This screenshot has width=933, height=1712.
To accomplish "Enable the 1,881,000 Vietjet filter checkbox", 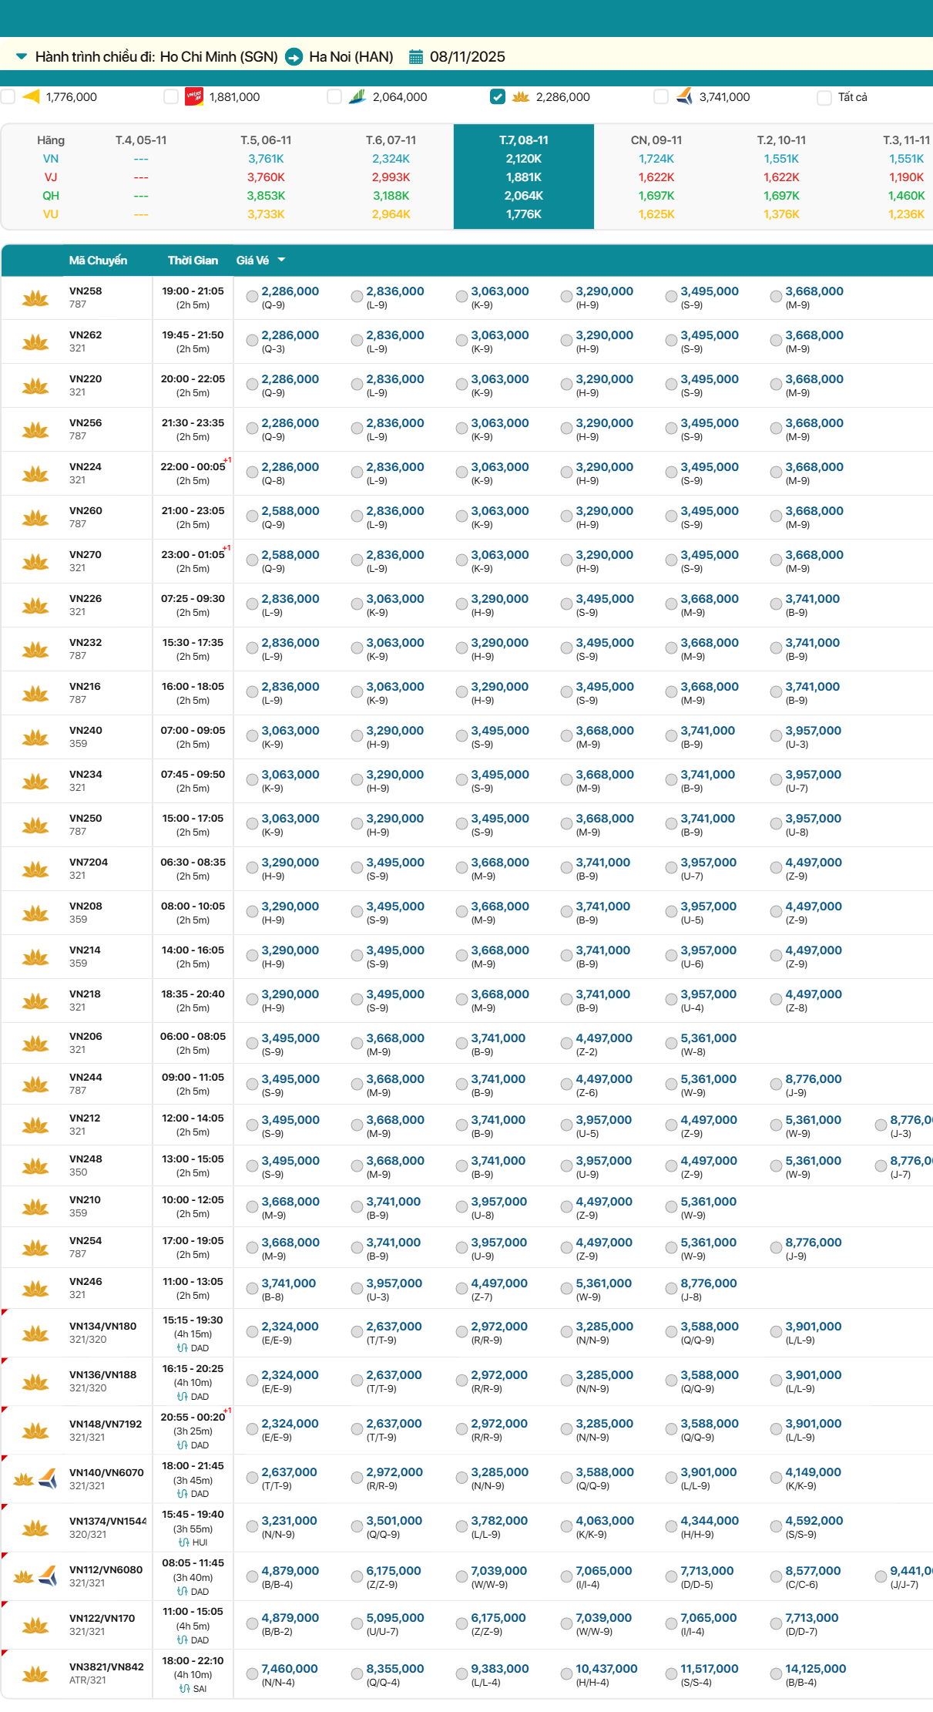I will point(171,96).
